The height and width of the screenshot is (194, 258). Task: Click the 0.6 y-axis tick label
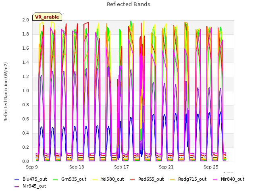click(26, 119)
